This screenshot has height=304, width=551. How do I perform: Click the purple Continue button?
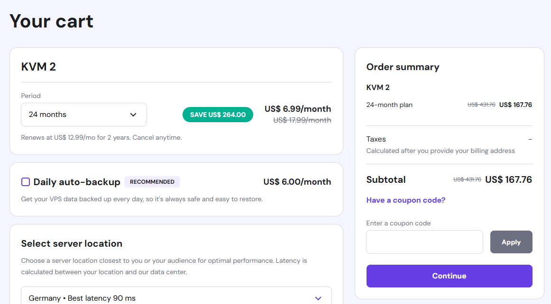(x=449, y=276)
